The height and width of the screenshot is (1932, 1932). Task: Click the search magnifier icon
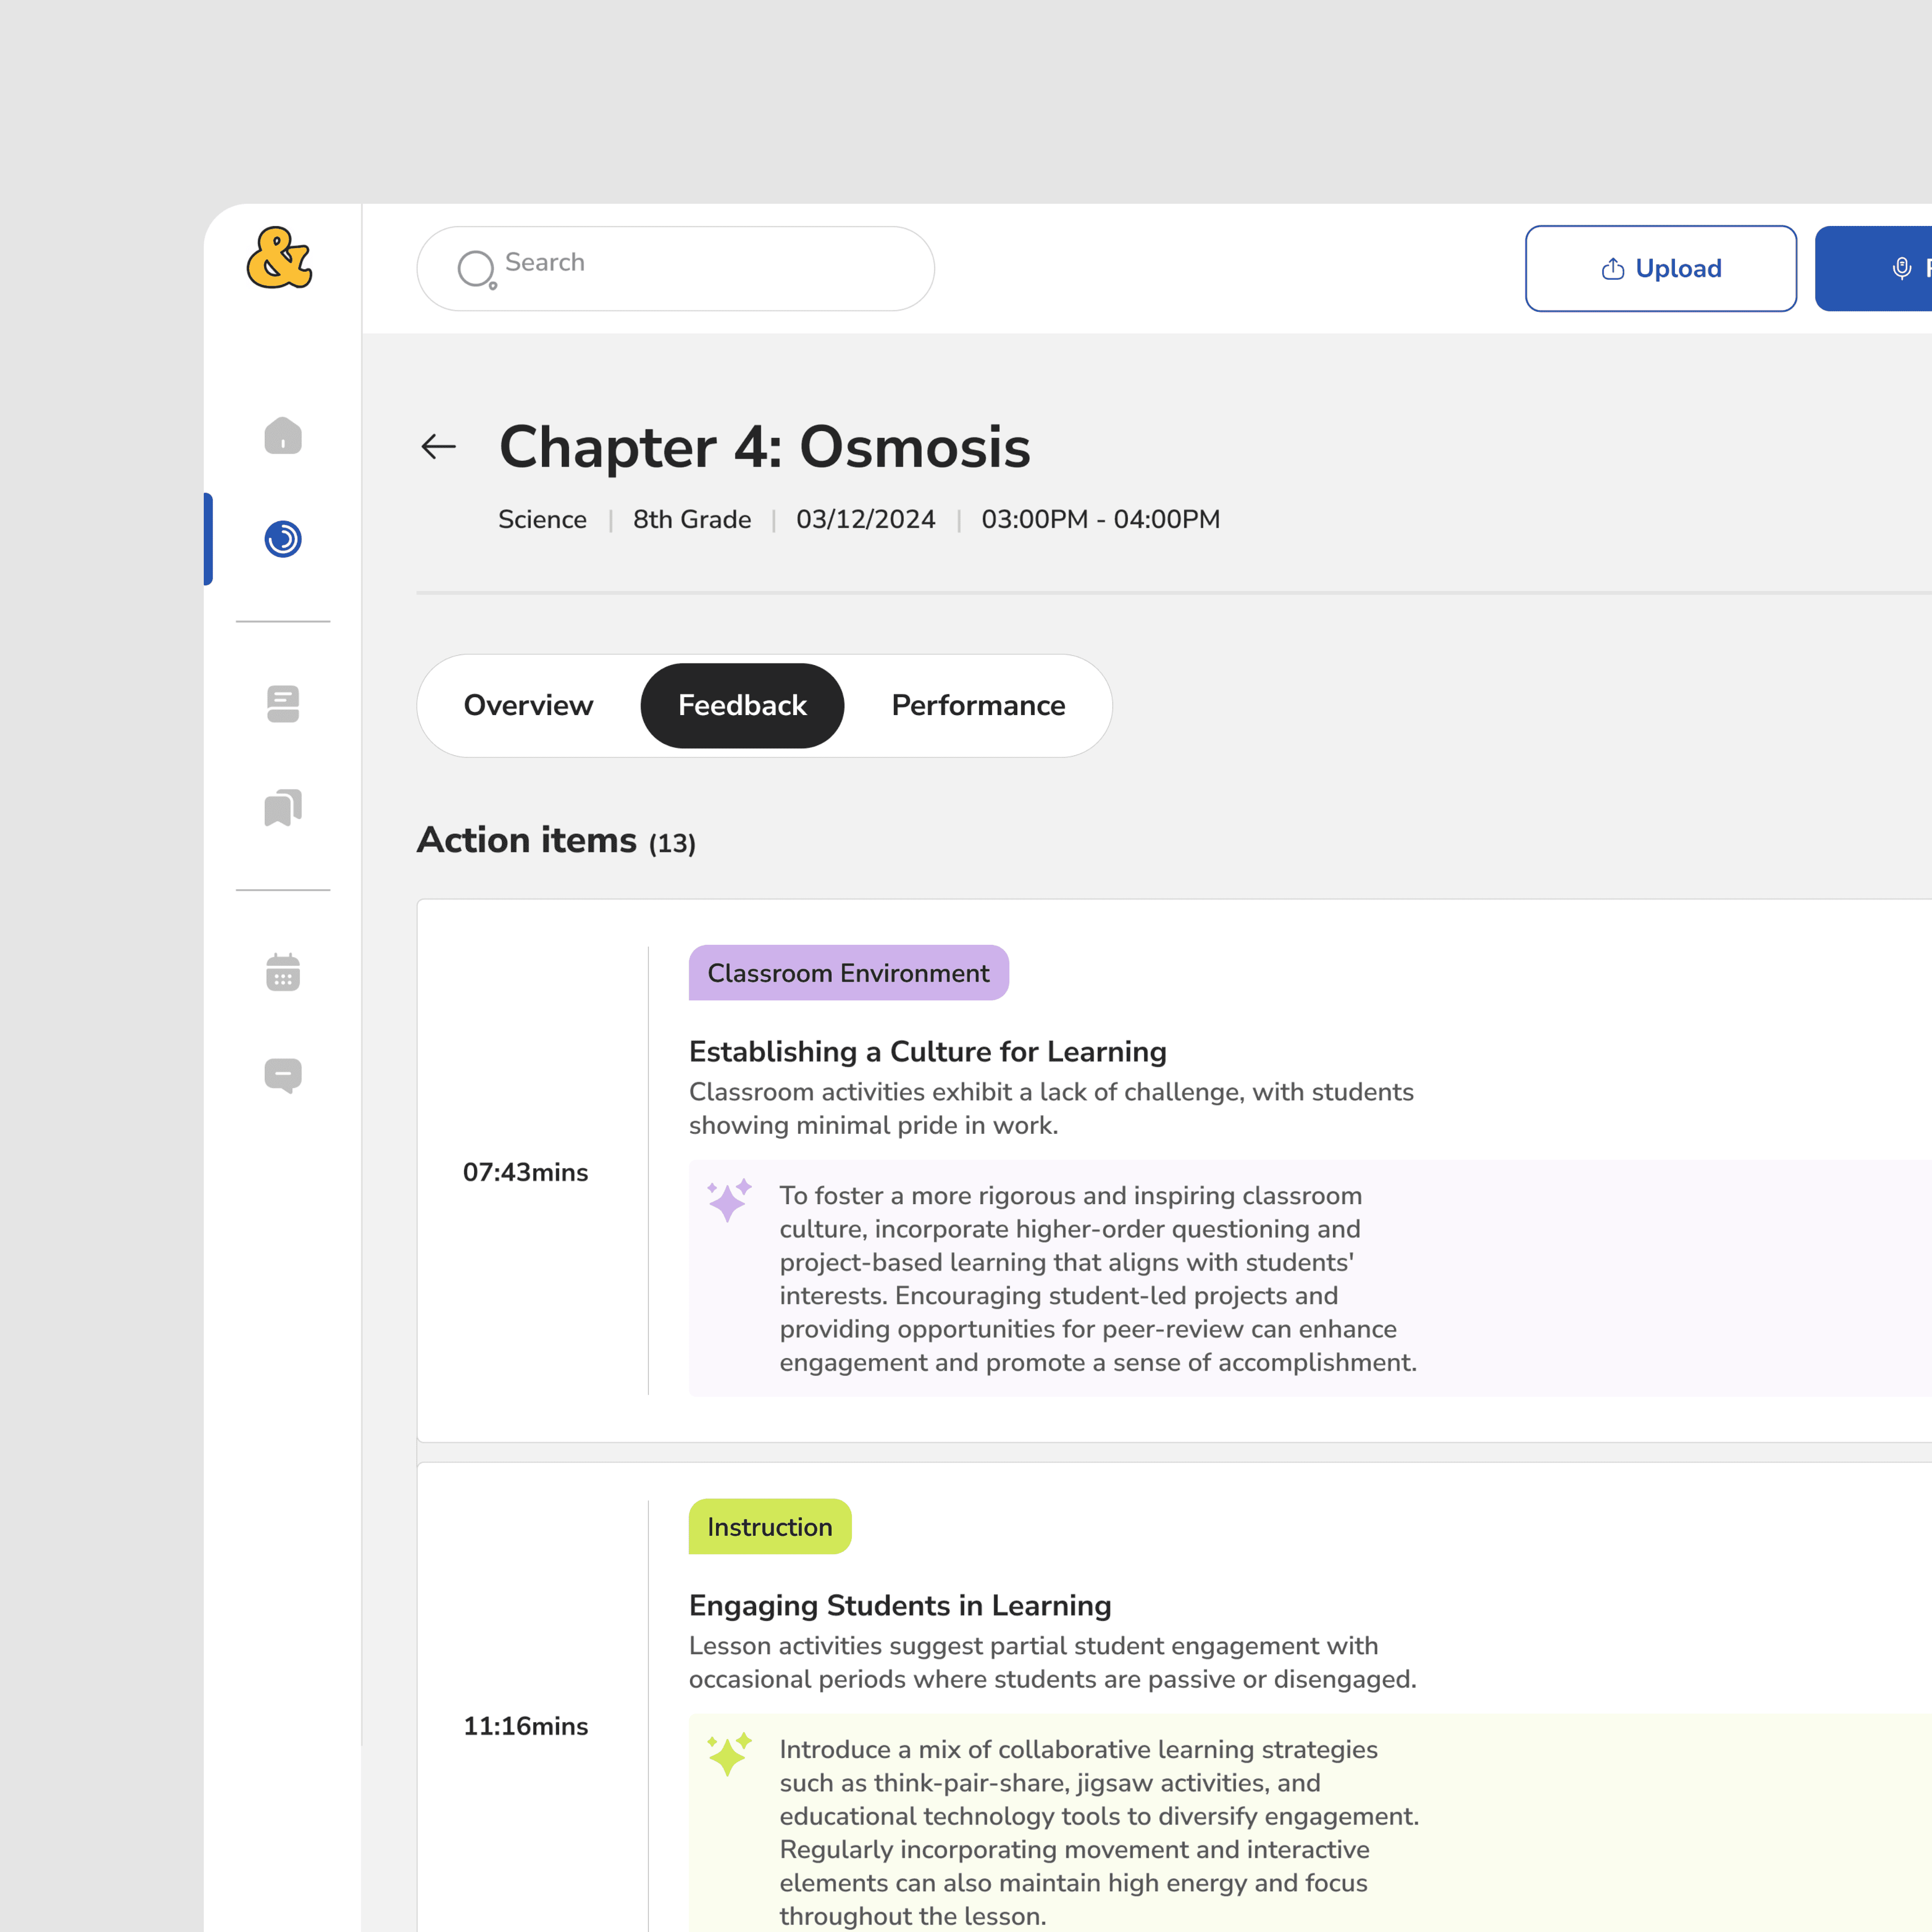coord(476,268)
